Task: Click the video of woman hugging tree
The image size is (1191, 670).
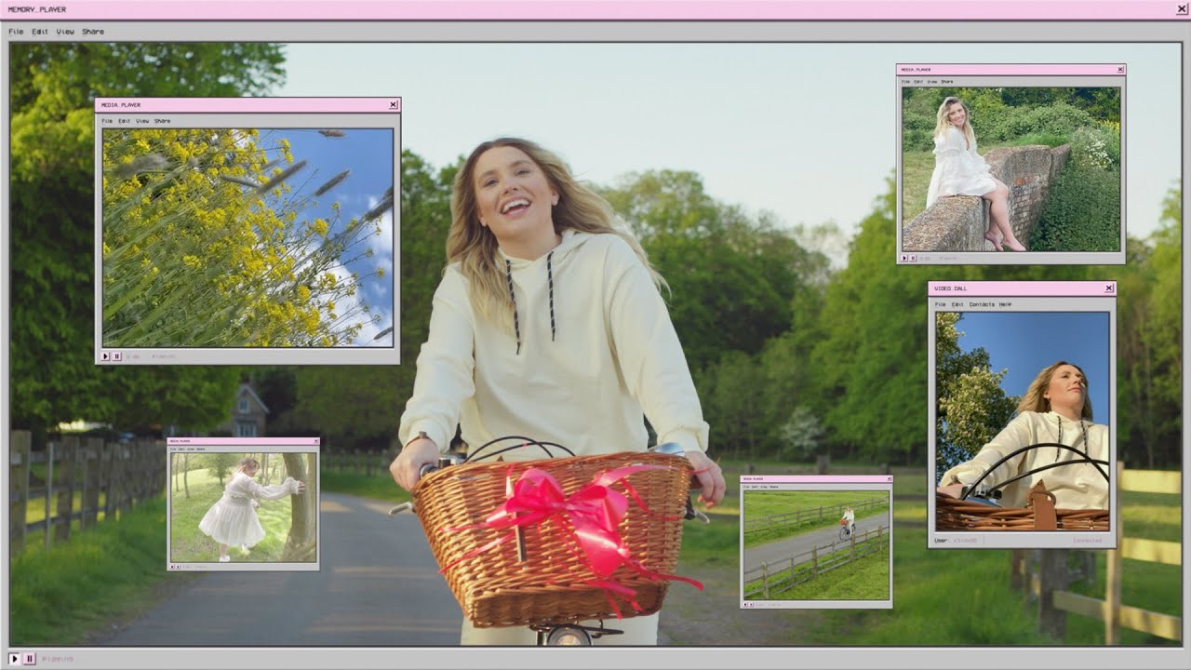Action: pyautogui.click(x=243, y=507)
